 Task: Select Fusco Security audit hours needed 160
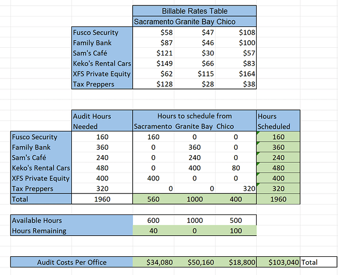coord(102,137)
